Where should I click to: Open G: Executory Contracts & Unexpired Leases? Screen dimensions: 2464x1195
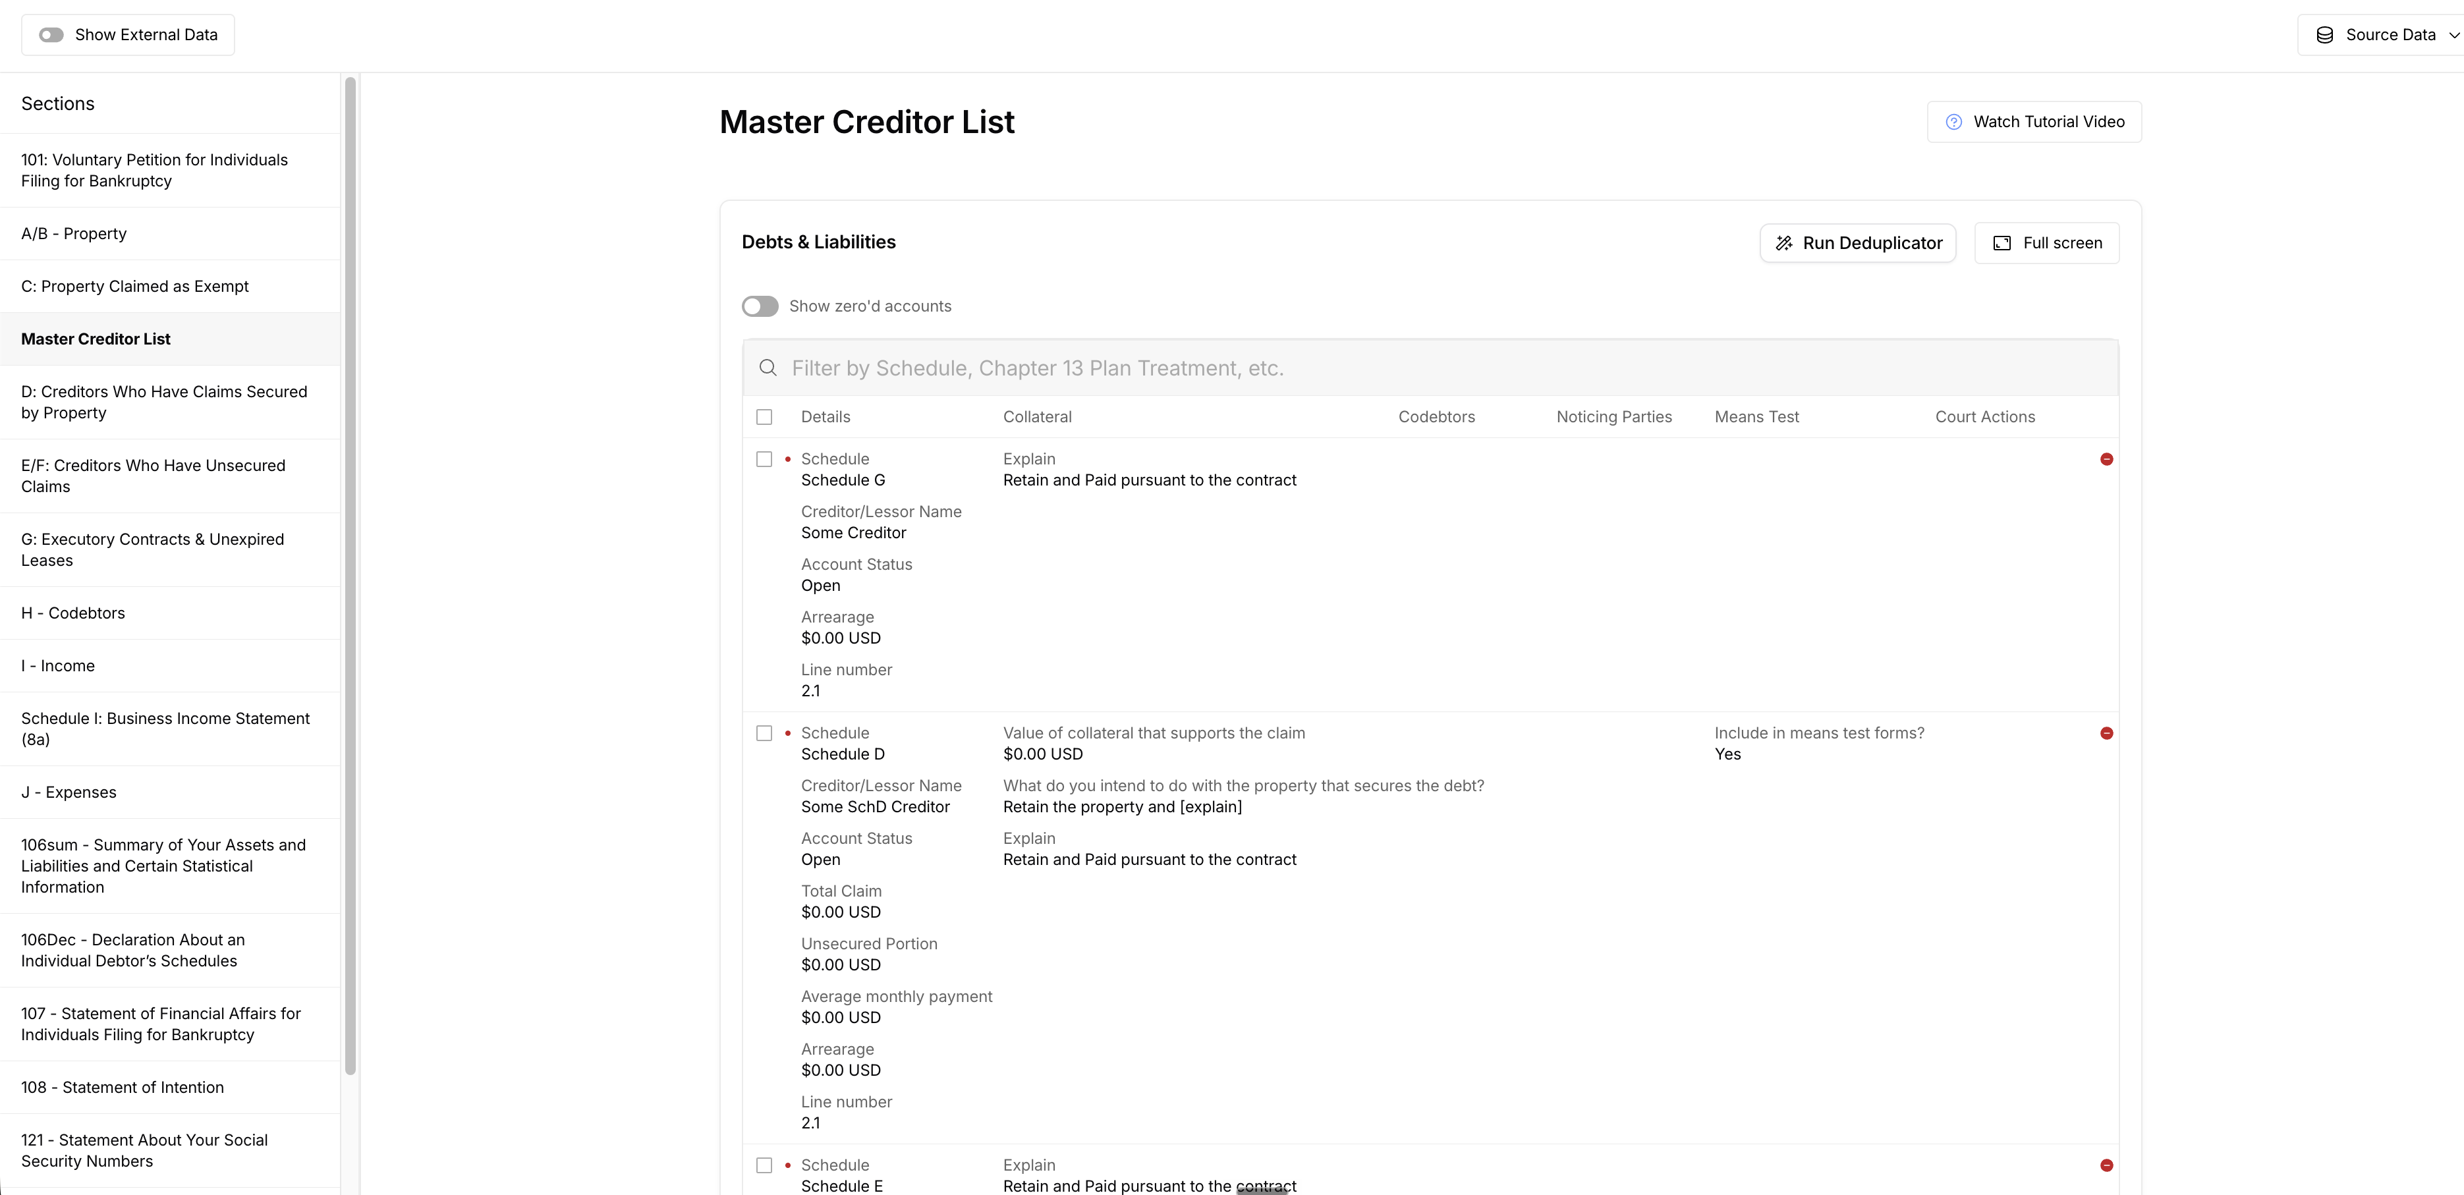[x=170, y=549]
